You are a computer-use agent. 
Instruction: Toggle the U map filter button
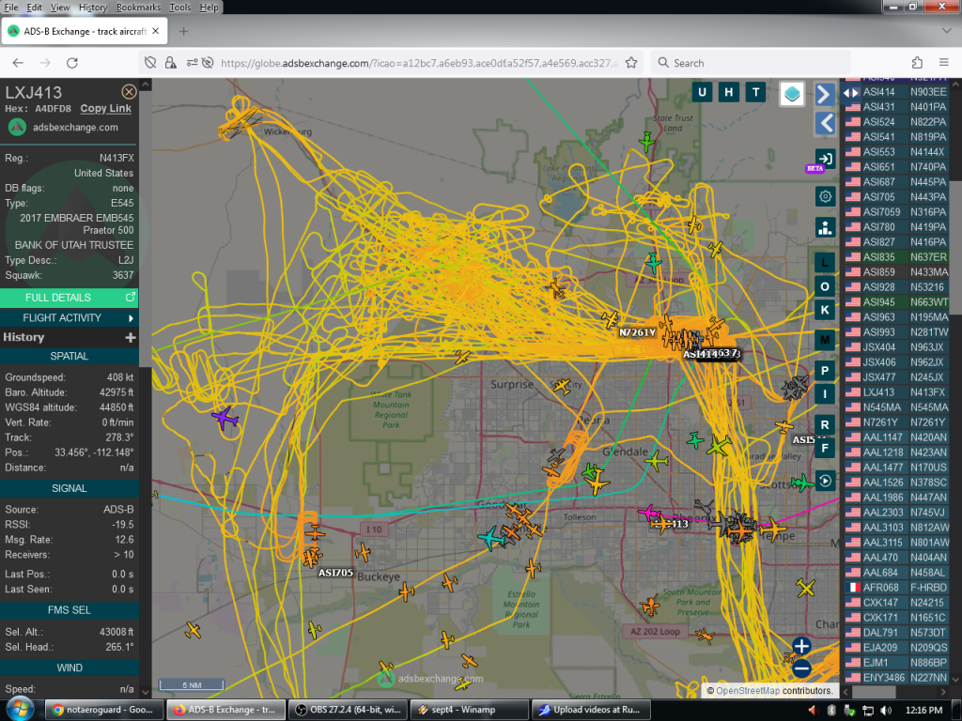click(702, 93)
